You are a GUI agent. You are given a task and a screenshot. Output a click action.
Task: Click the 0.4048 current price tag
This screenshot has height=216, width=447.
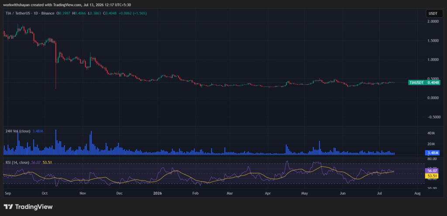coord(433,82)
